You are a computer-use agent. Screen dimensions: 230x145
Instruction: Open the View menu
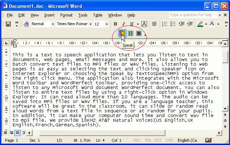(x=34, y=15)
